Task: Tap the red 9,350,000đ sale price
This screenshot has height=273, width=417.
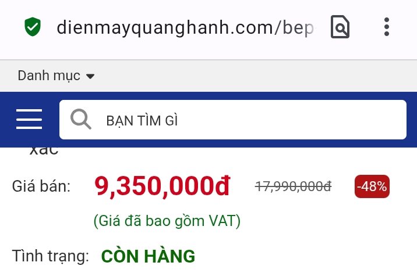Action: (x=162, y=186)
